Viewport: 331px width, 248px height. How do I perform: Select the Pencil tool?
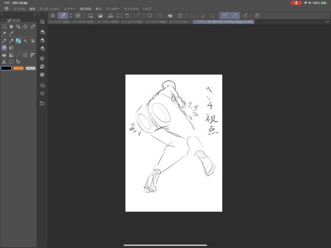point(11,41)
